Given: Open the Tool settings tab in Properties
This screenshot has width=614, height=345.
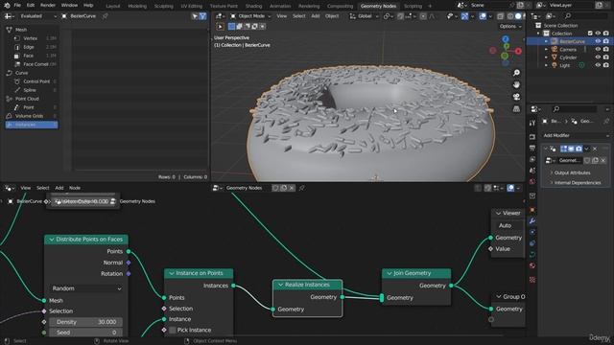Looking at the screenshot, I should 532,123.
